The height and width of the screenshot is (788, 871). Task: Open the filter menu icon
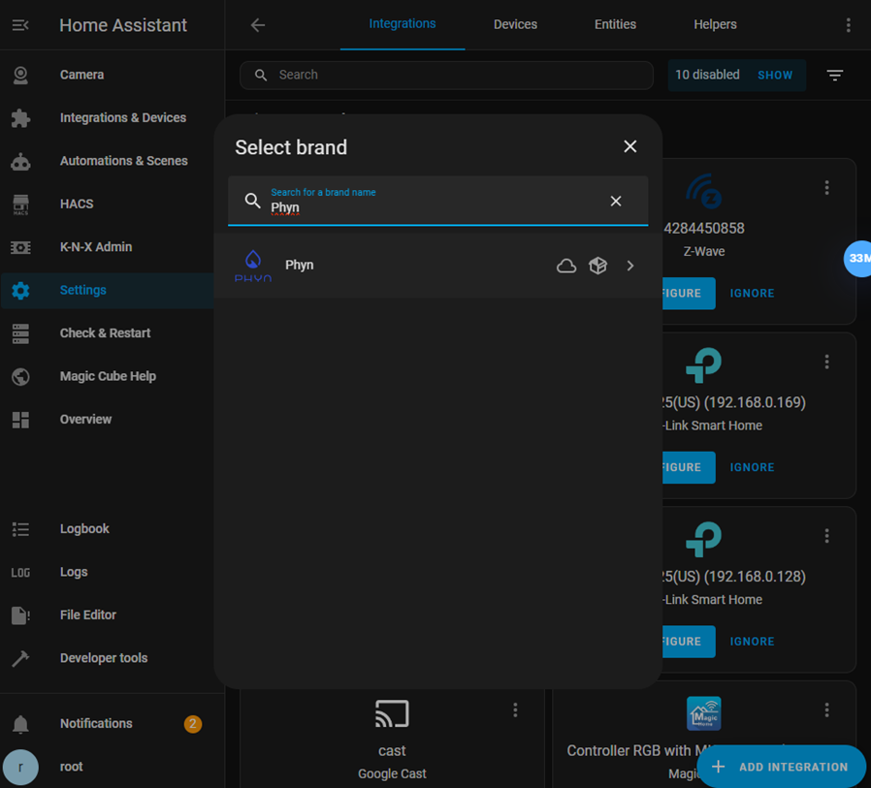click(x=834, y=75)
